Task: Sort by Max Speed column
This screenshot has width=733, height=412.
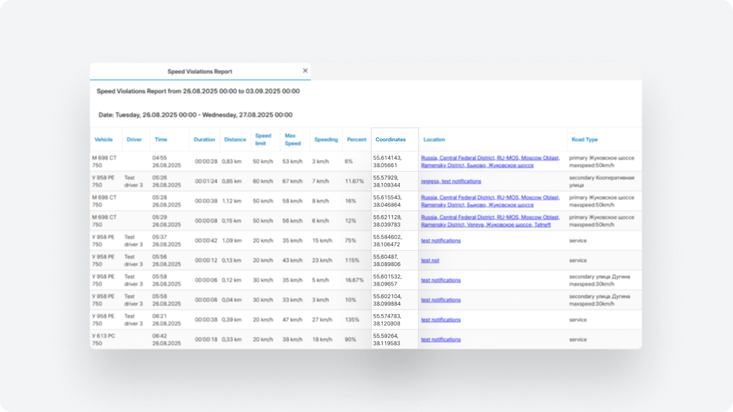Action: (293, 140)
